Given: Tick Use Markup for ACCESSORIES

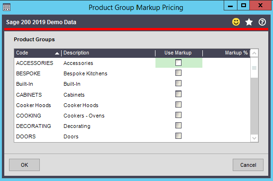Looking at the screenshot, I should (178, 63).
